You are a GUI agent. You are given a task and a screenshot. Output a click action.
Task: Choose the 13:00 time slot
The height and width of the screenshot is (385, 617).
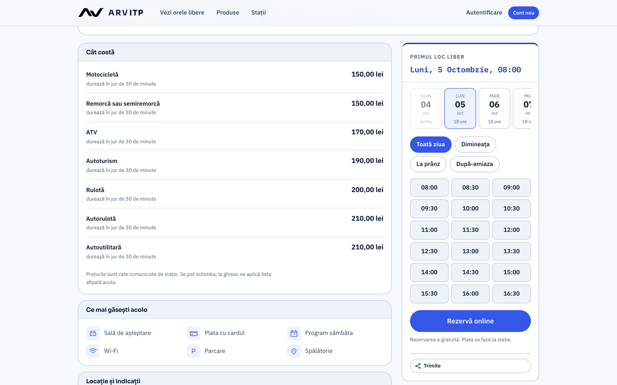click(470, 251)
